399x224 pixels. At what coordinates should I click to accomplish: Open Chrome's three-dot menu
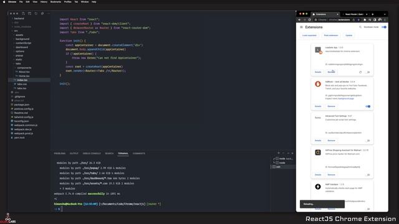point(385,20)
